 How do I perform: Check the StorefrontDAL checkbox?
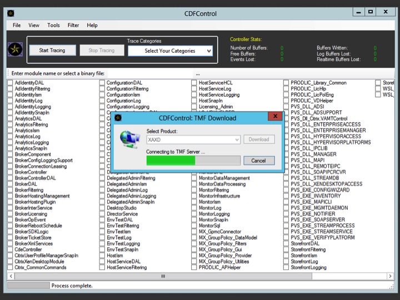coord(286,244)
